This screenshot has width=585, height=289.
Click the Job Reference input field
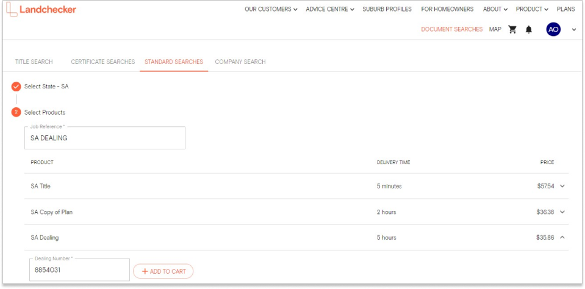105,138
